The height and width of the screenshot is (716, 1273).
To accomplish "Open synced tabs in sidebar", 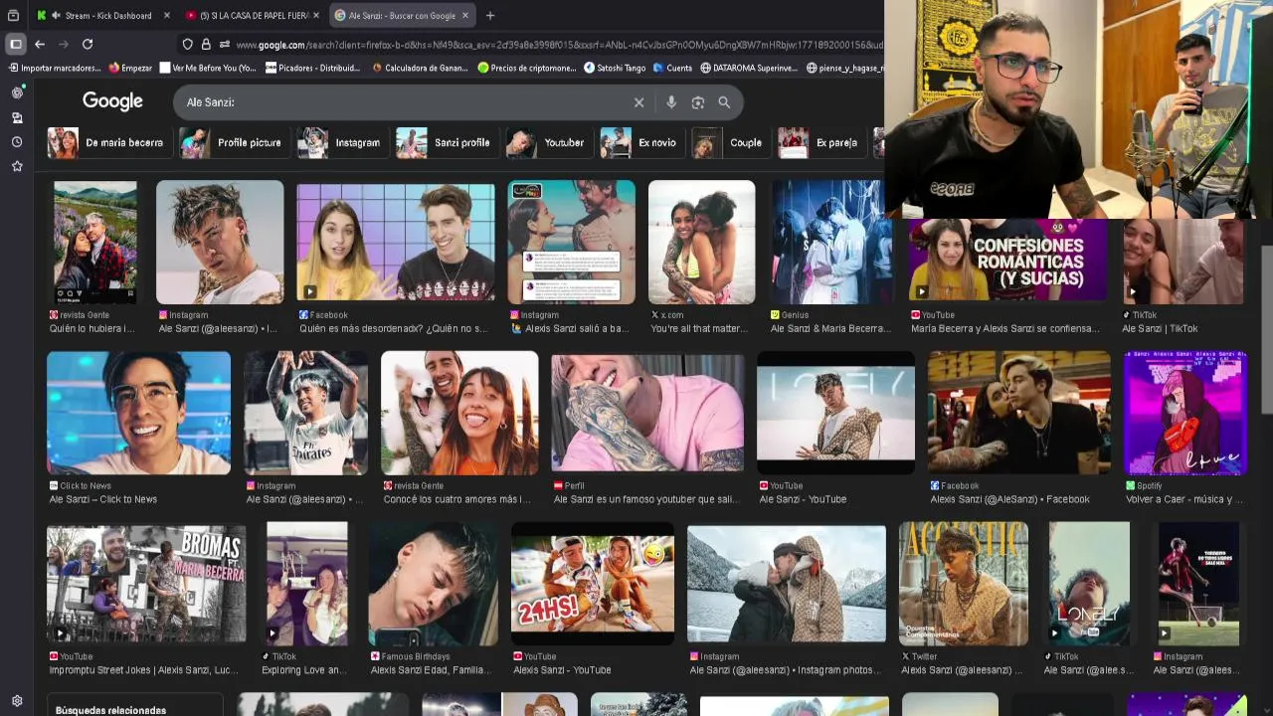I will (x=17, y=117).
